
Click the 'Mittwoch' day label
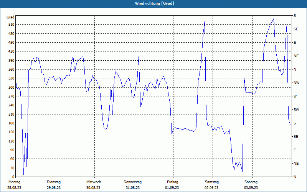[x=94, y=182]
